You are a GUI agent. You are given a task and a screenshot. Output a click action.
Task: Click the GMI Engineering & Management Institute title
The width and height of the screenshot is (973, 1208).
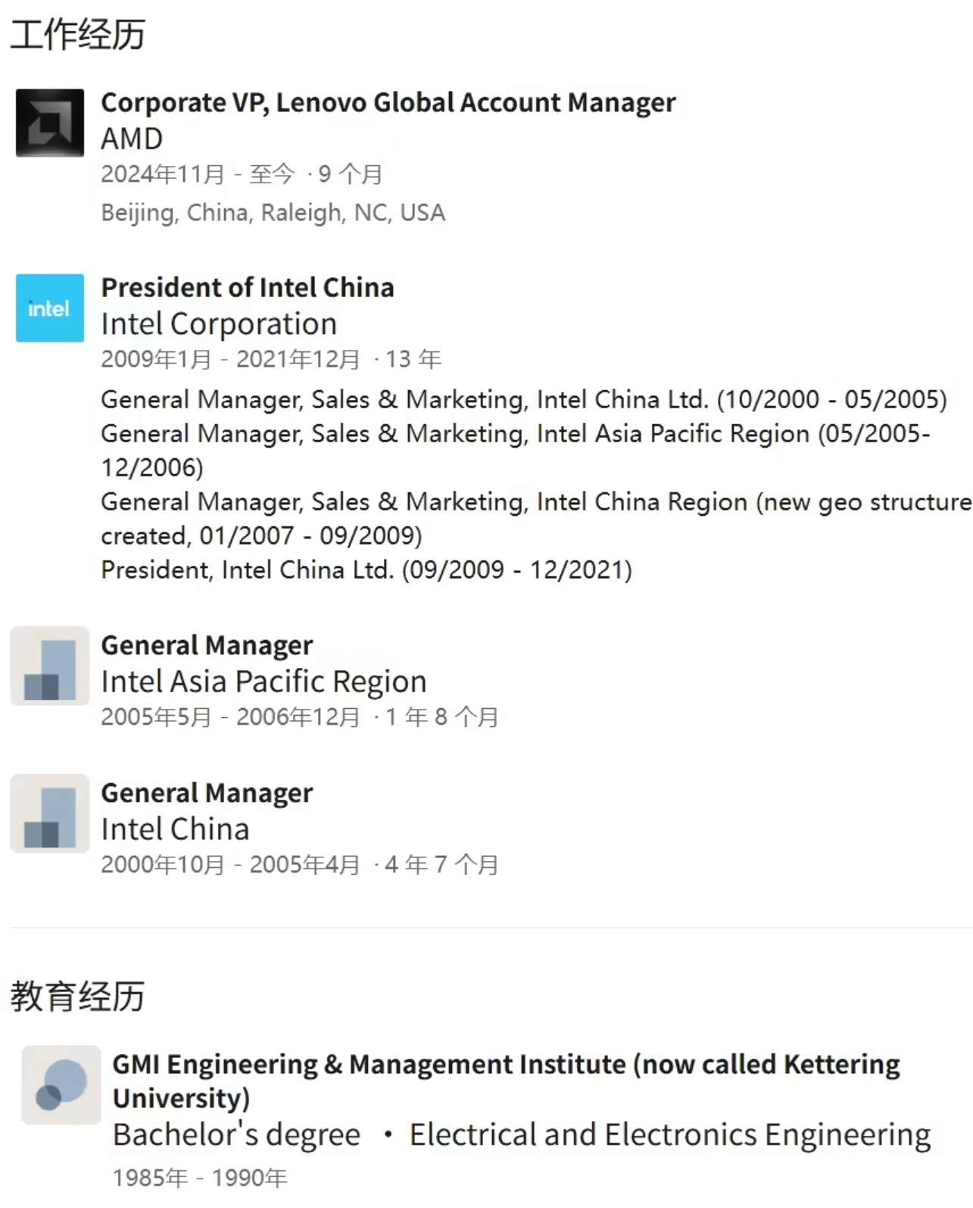(x=506, y=1081)
